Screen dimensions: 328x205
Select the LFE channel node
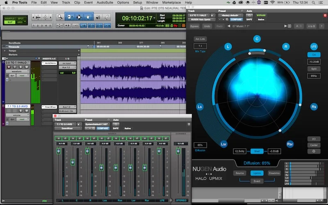click(314, 46)
